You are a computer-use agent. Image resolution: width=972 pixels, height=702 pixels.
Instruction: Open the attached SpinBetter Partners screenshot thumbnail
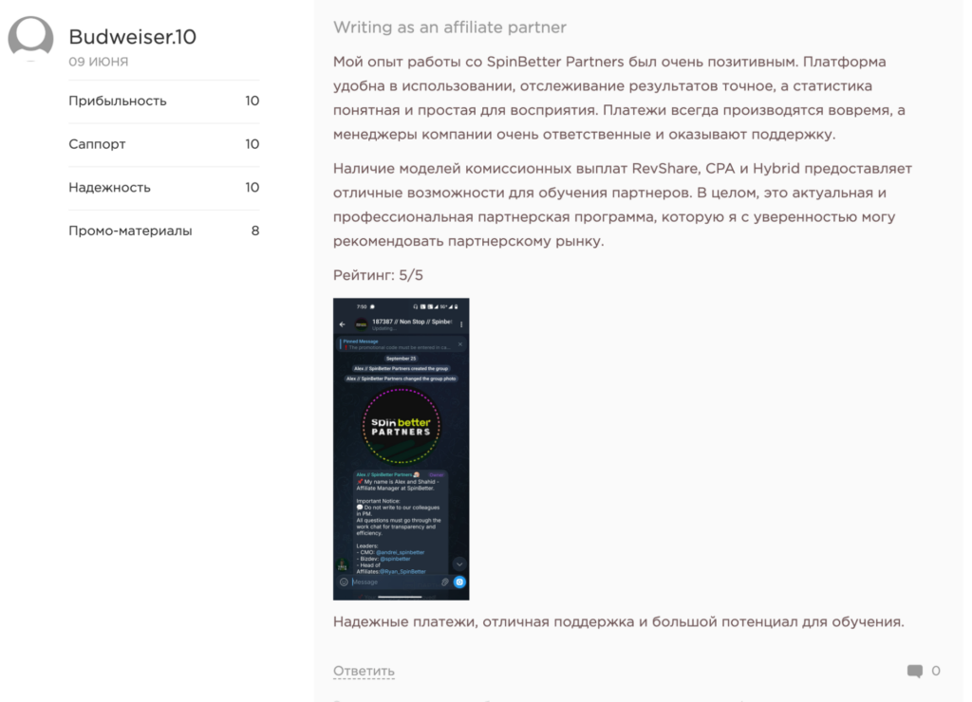pyautogui.click(x=402, y=449)
